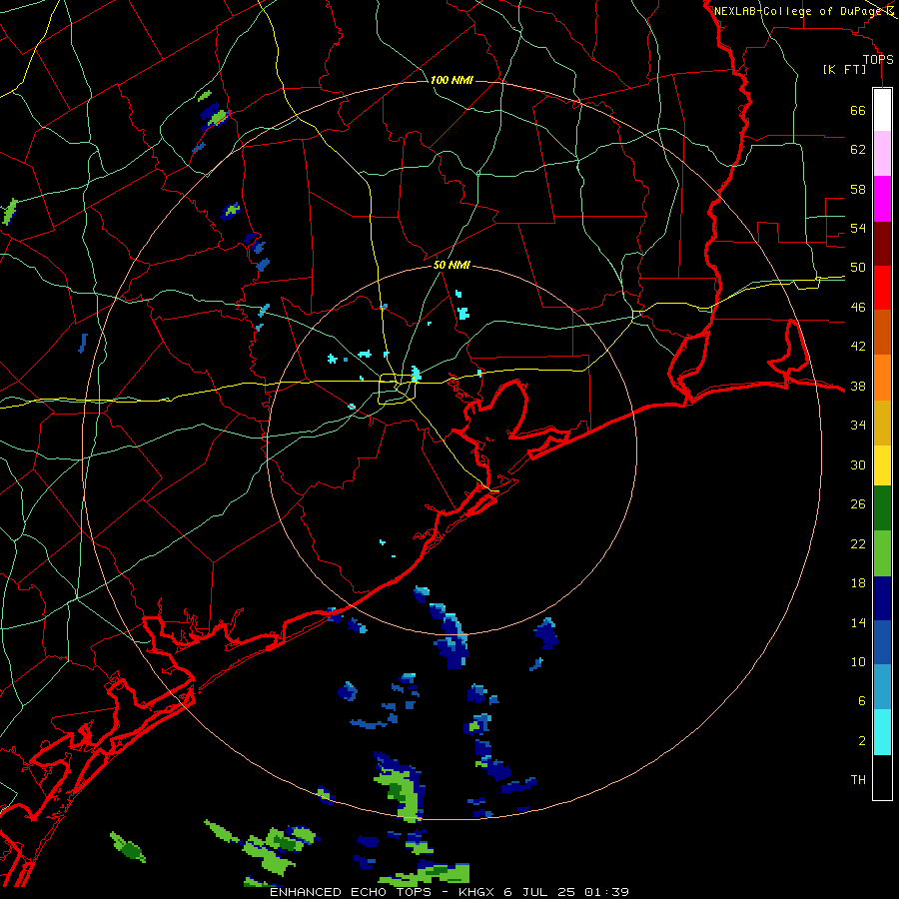Click the '34' scale value label
This screenshot has width=899, height=899.
(x=858, y=426)
